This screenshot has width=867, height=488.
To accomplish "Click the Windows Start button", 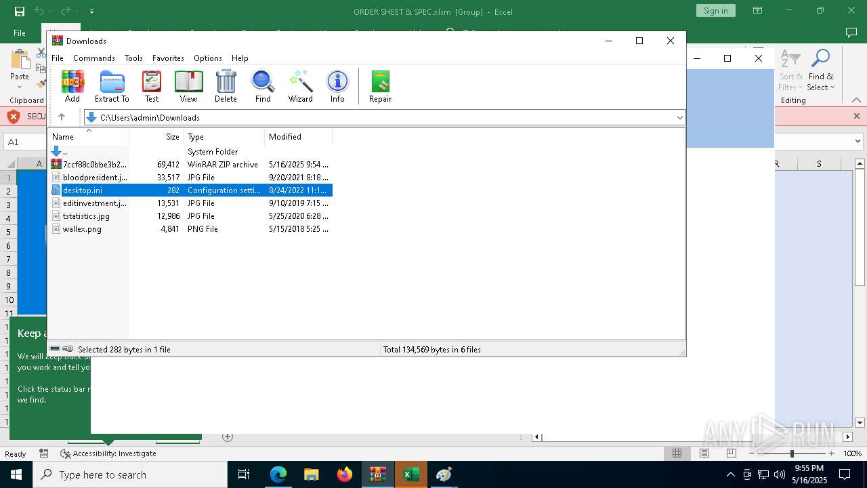I will 16,474.
